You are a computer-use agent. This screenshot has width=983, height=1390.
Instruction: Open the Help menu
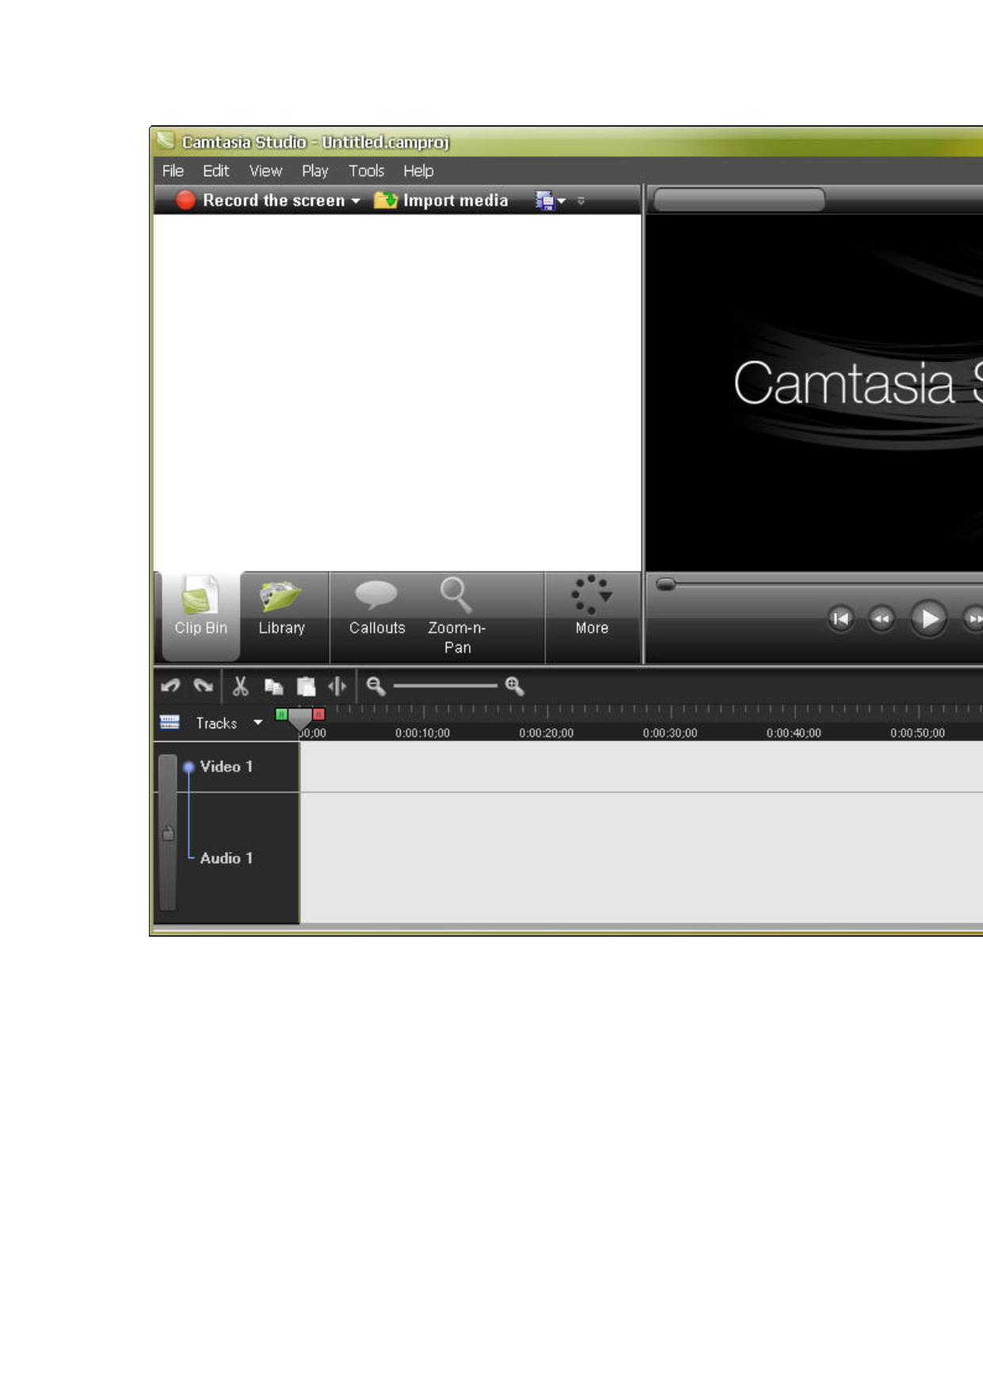pos(418,171)
